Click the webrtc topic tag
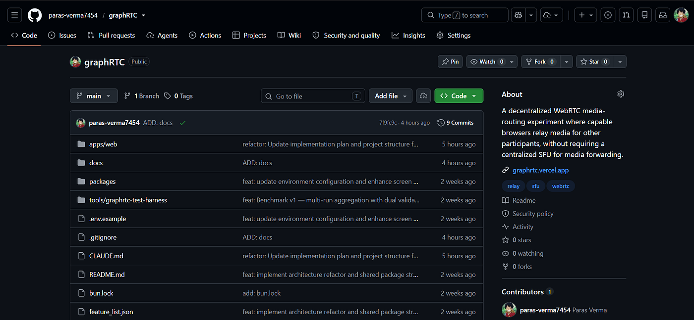Viewport: 694px width, 320px height. click(x=561, y=186)
